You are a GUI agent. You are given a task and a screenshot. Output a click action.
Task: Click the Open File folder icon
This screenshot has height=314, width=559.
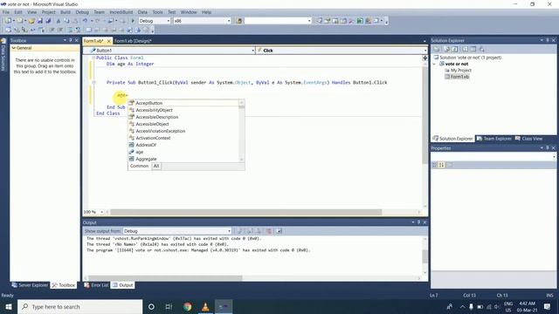pos(31,21)
